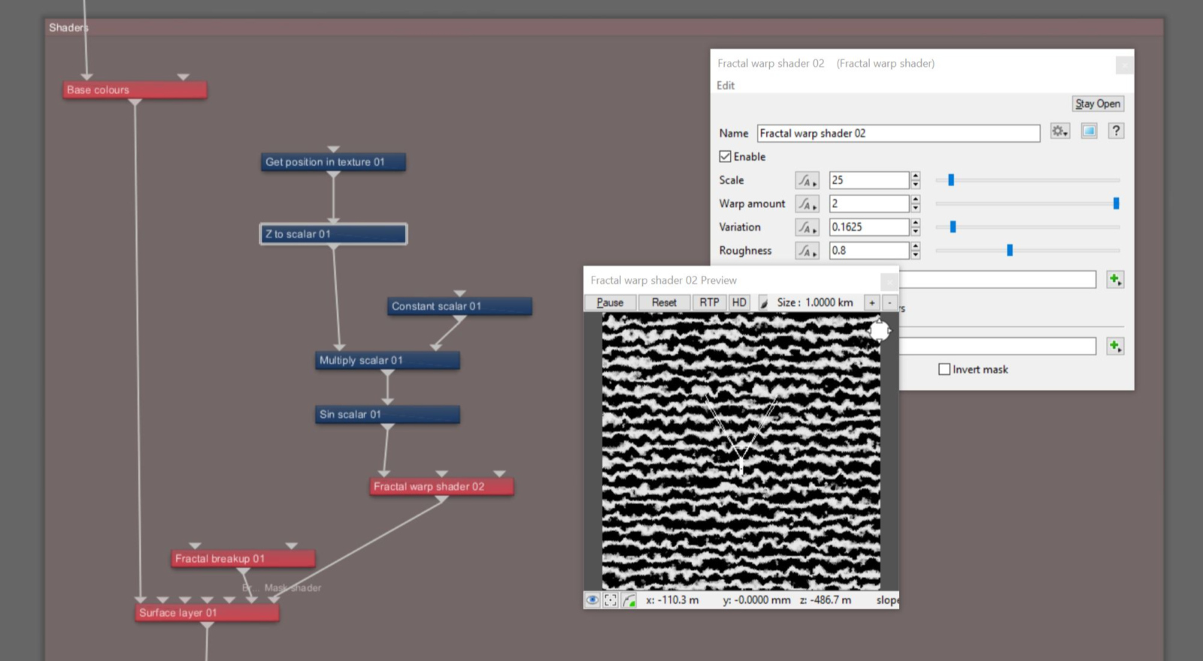Open the animation button for Roughness
1203x661 pixels.
(807, 251)
